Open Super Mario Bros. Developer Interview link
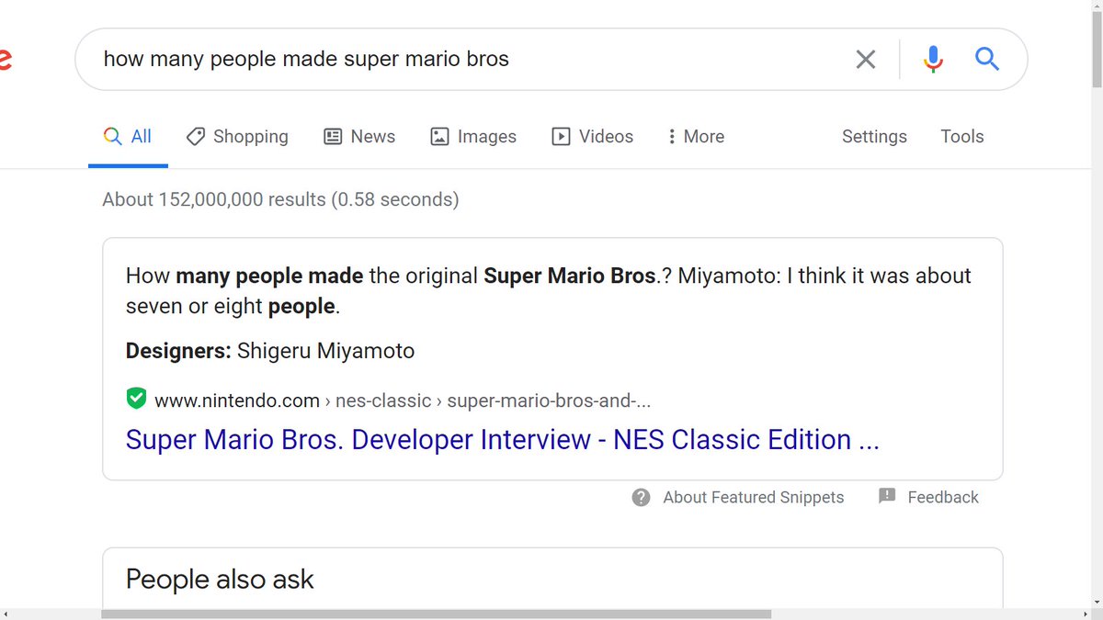The image size is (1103, 620). click(x=502, y=440)
